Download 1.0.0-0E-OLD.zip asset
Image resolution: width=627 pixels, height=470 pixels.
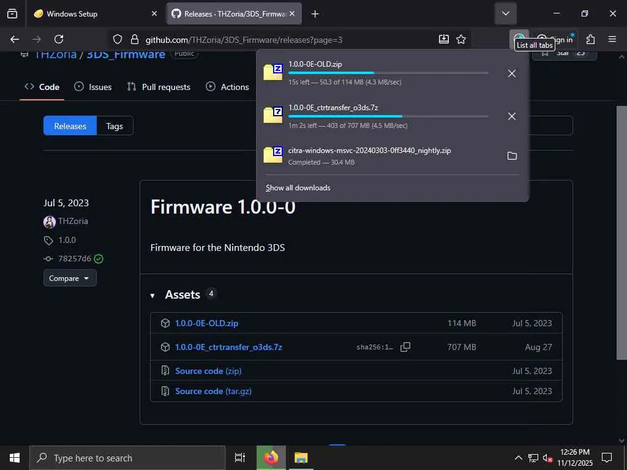(x=206, y=323)
